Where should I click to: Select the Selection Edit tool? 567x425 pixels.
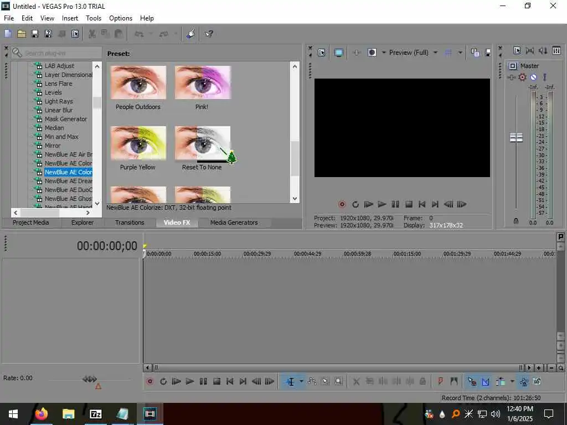pos(325,381)
